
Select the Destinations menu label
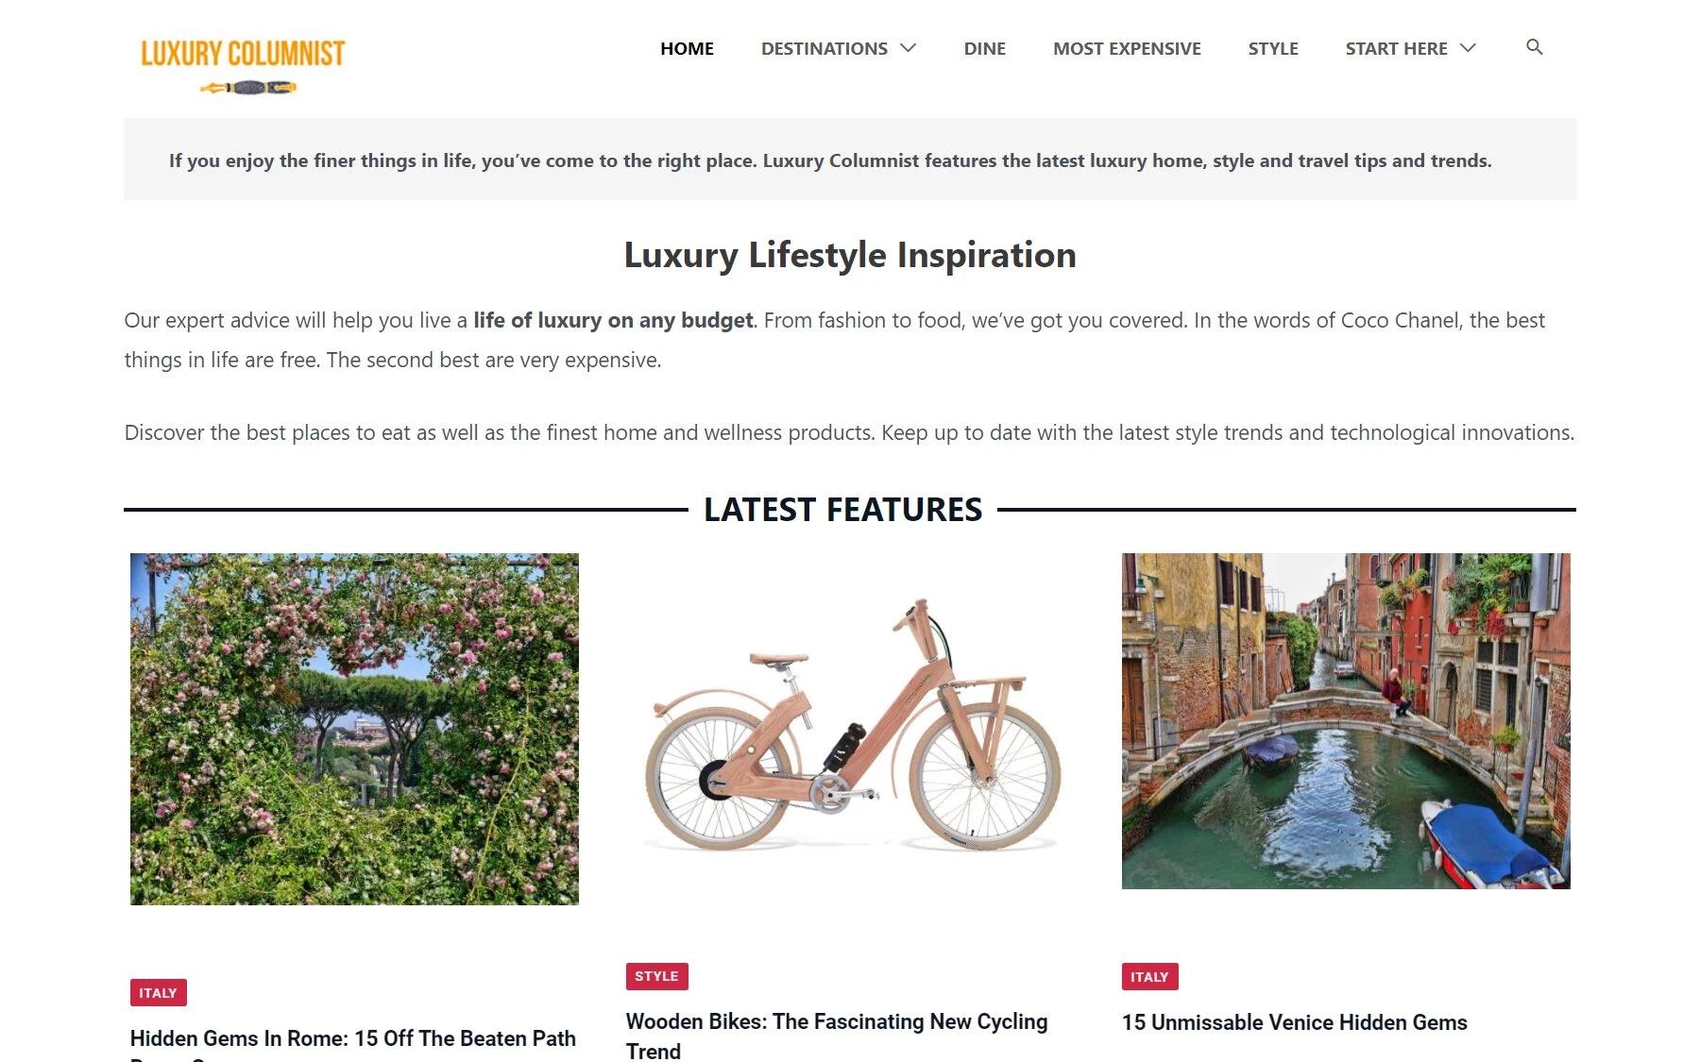[824, 48]
